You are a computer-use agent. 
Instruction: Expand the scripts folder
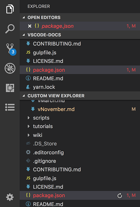coord(29,118)
